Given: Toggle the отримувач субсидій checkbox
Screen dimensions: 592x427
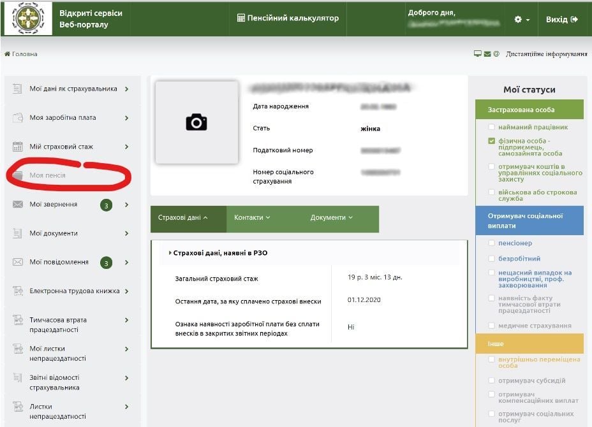Looking at the screenshot, I should pyautogui.click(x=491, y=380).
